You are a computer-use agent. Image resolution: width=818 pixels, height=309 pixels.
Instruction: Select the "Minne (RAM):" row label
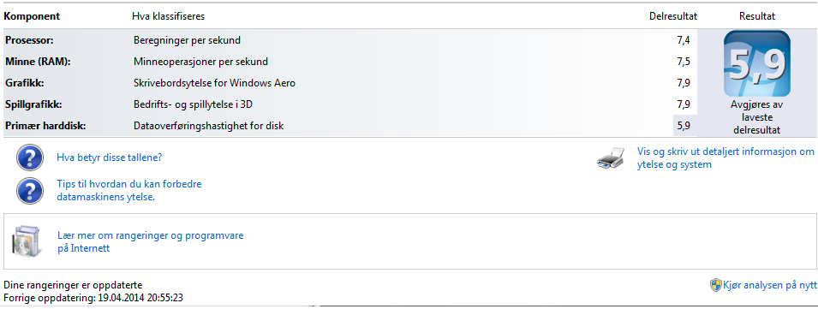(x=38, y=62)
